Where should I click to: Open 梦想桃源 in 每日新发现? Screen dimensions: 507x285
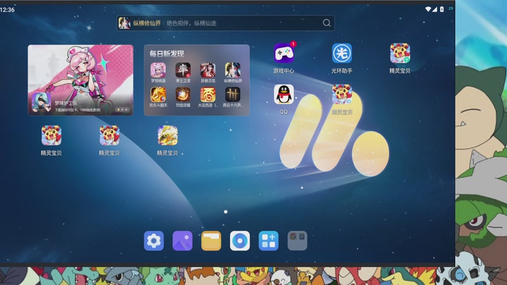tap(158, 70)
